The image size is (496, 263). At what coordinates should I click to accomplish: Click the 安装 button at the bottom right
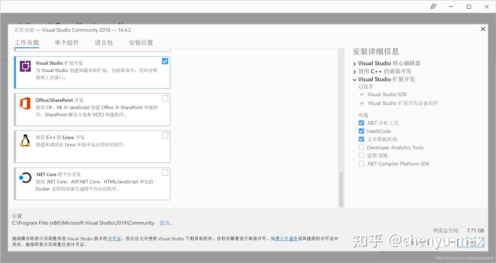click(x=471, y=242)
